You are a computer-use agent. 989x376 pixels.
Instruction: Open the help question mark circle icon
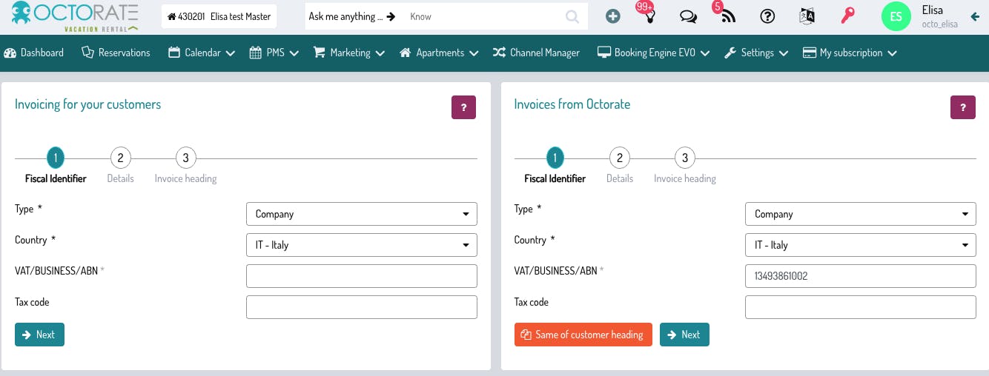coord(767,16)
